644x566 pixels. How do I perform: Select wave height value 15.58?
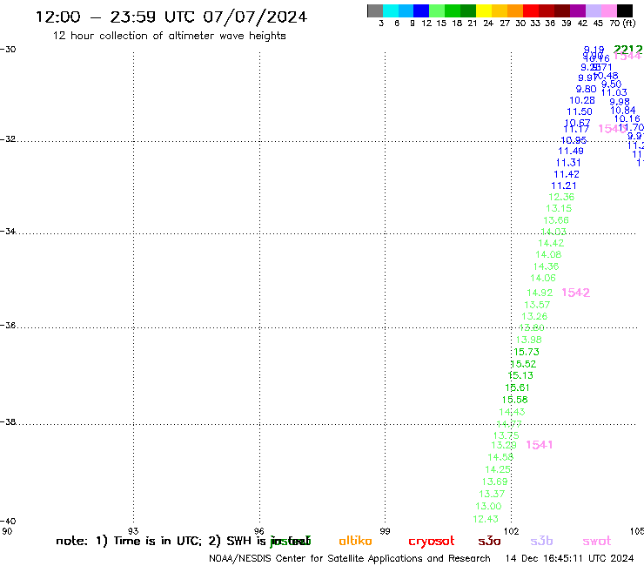coord(514,400)
